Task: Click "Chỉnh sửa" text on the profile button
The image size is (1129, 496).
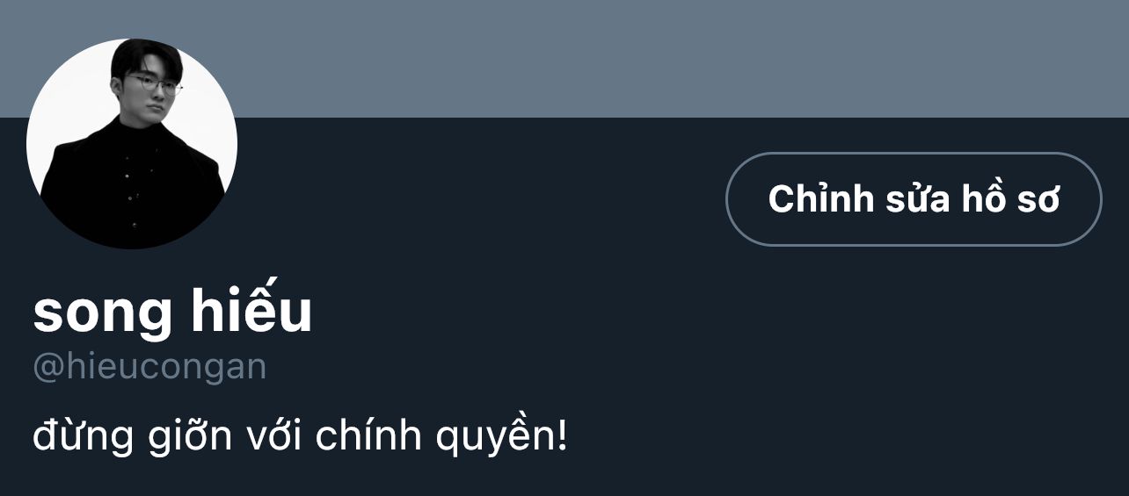Action: point(847,199)
